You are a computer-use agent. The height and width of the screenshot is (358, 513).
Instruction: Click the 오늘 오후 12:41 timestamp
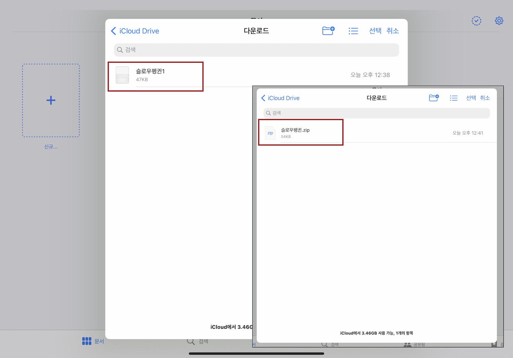coord(468,133)
